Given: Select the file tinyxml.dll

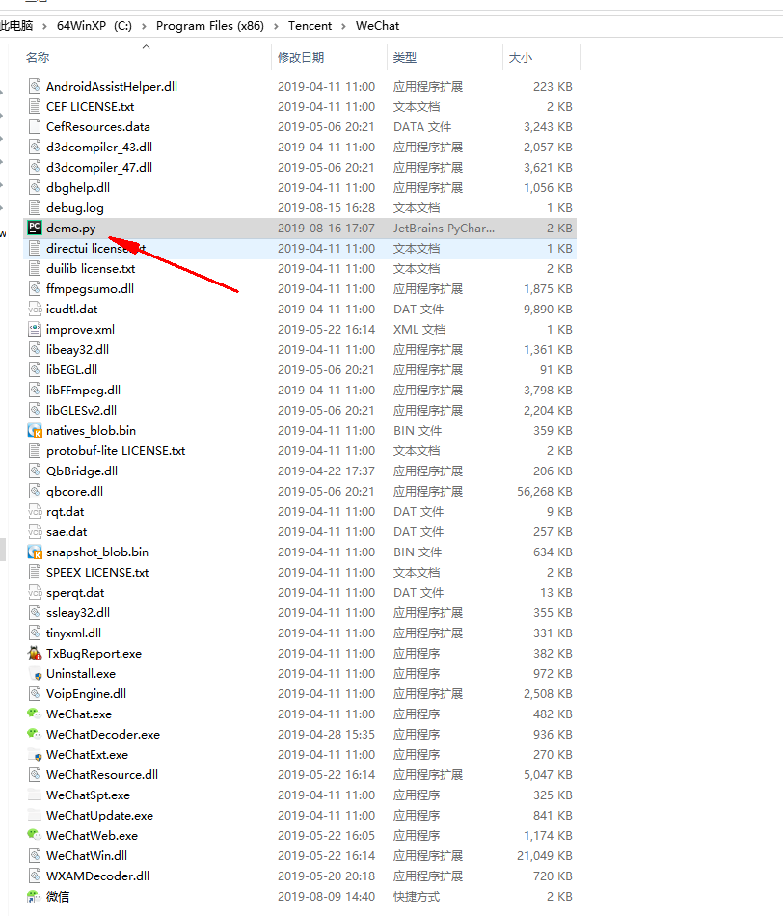Looking at the screenshot, I should pyautogui.click(x=73, y=633).
